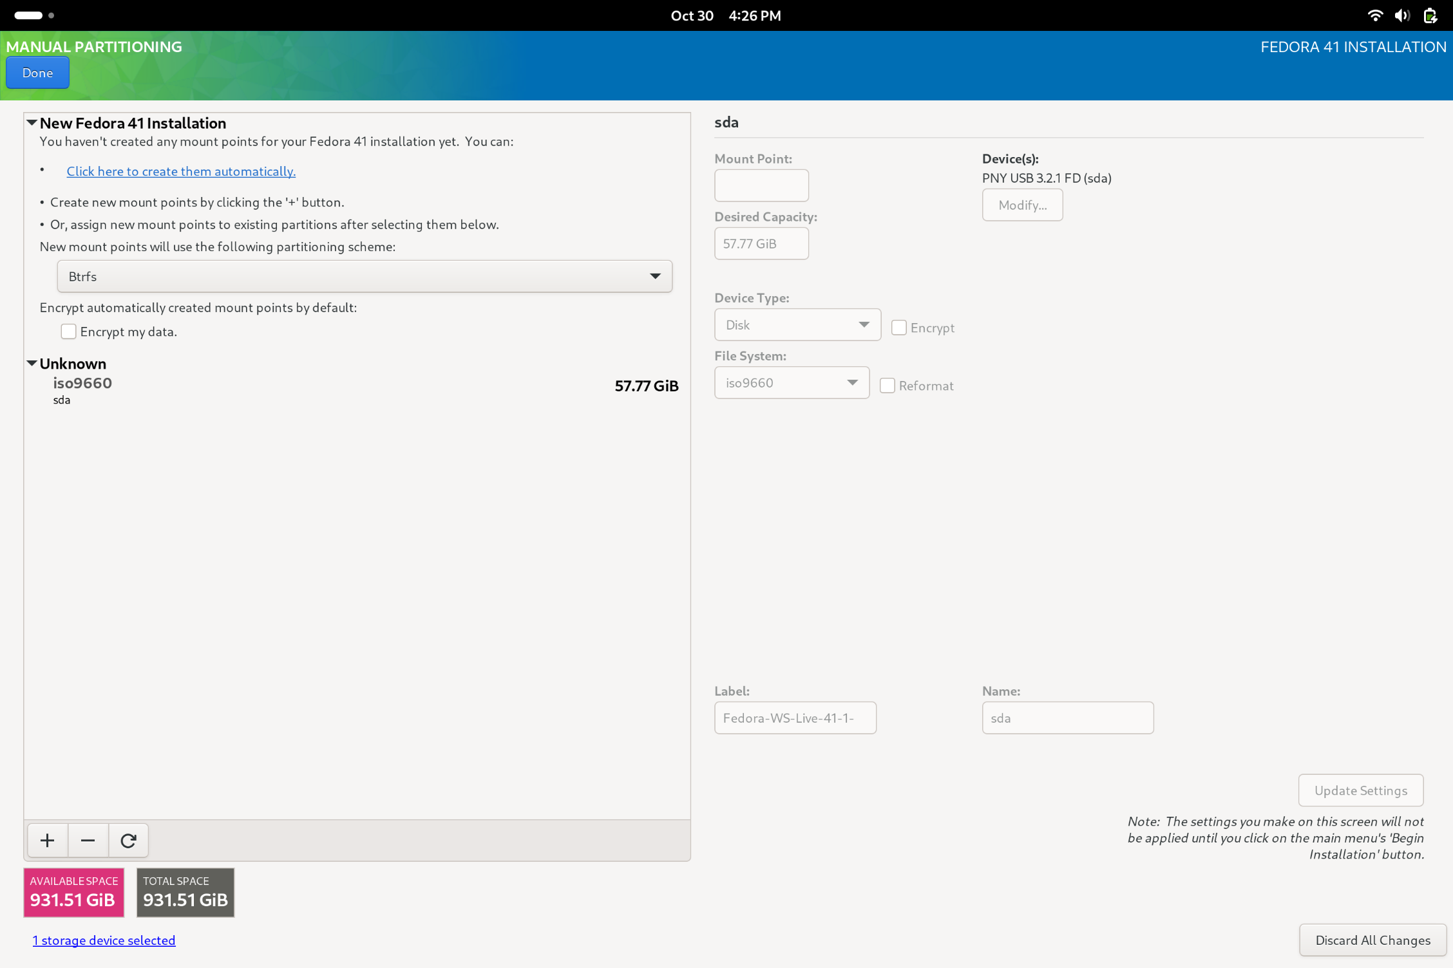Screen dimensions: 1453x968
Task: Check the Reformat checkbox
Action: tap(887, 386)
